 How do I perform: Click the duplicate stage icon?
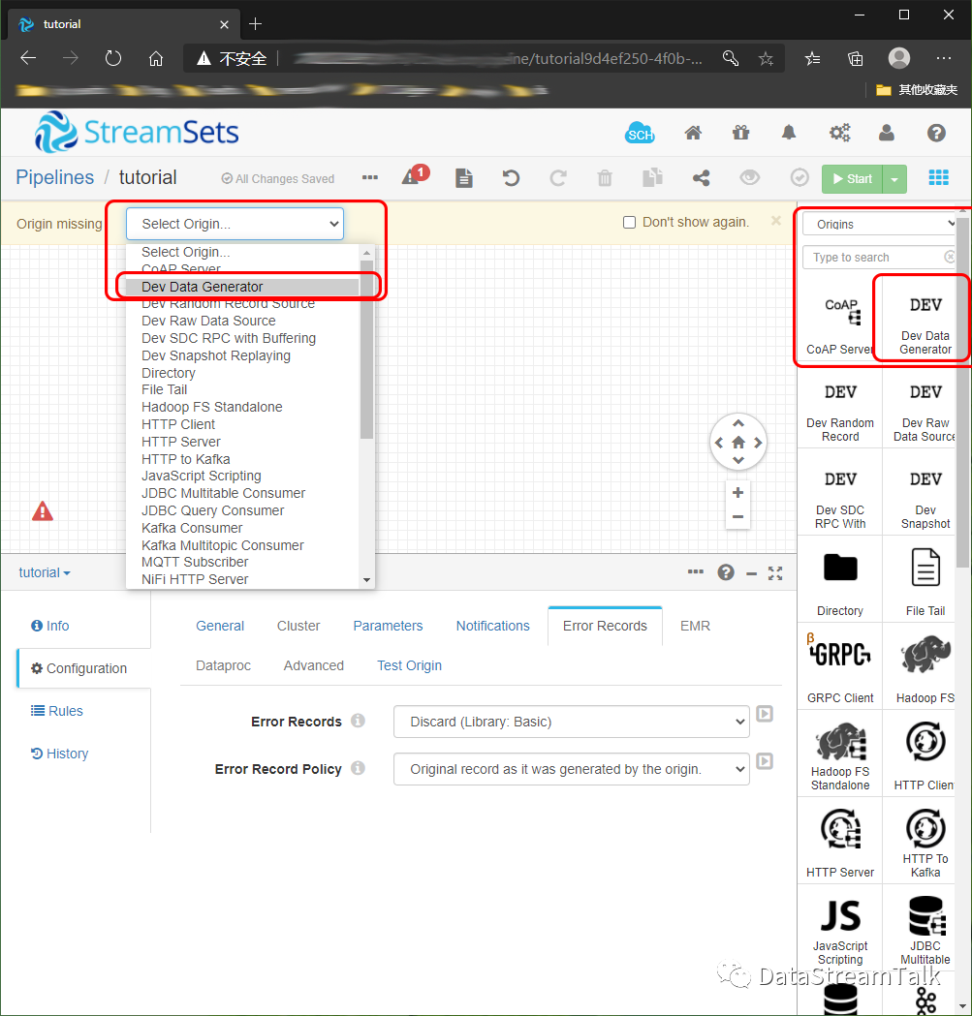point(652,177)
